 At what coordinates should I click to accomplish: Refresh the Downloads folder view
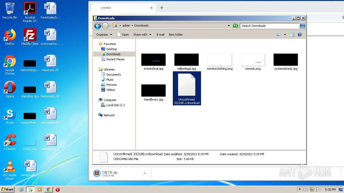(x=235, y=26)
